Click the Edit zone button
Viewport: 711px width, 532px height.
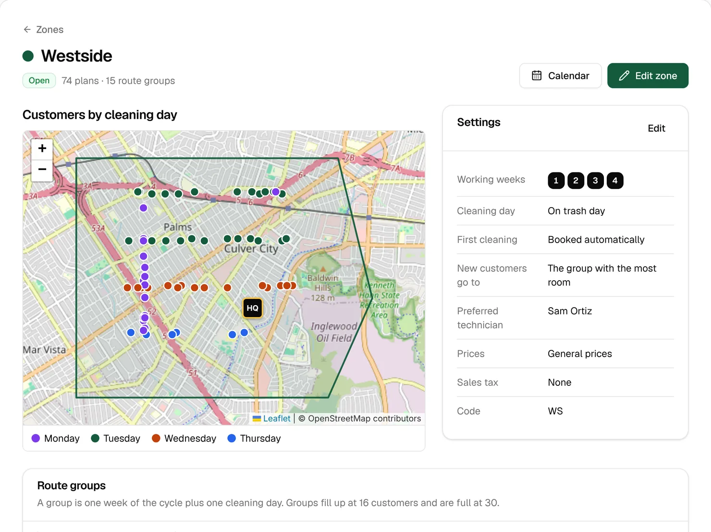[x=648, y=76]
